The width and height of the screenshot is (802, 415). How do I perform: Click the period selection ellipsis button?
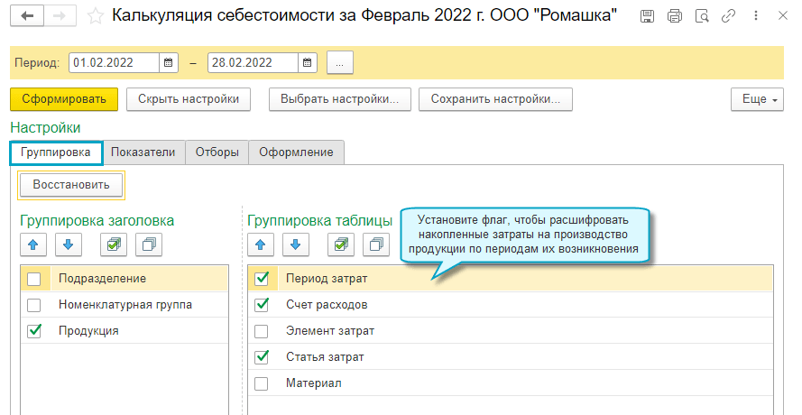click(340, 62)
